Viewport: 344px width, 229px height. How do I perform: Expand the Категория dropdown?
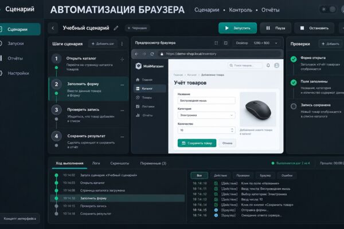click(x=206, y=115)
